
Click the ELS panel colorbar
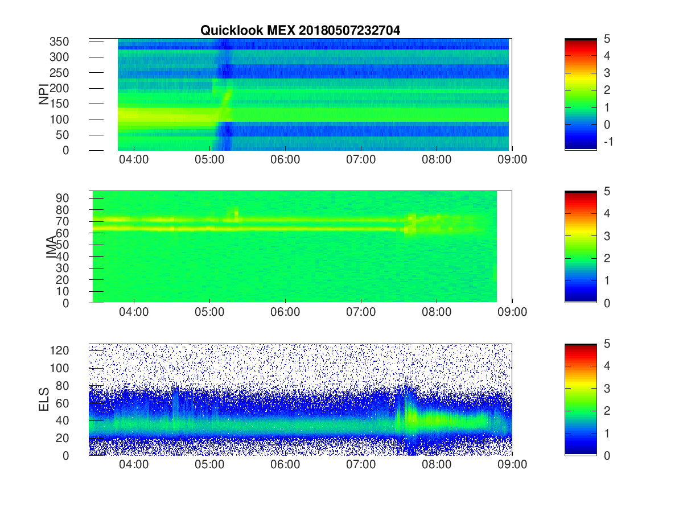pos(581,399)
